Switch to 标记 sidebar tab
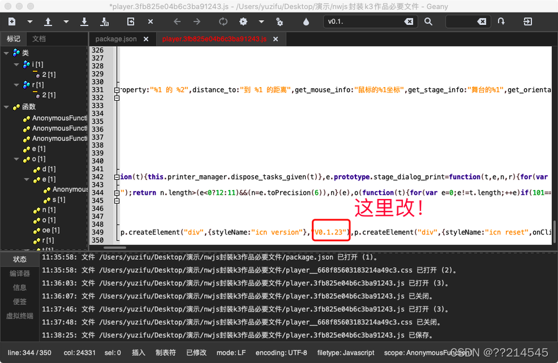Viewport: 558px width, 363px height. 13,39
